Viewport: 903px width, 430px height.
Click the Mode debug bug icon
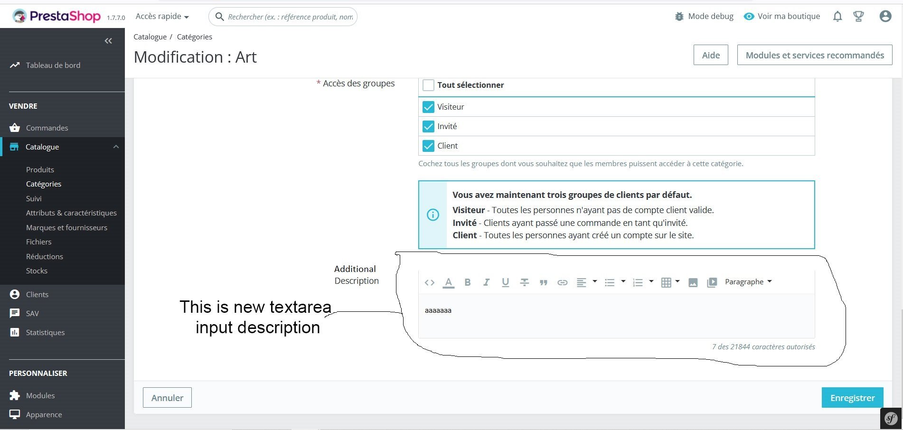[x=679, y=17]
